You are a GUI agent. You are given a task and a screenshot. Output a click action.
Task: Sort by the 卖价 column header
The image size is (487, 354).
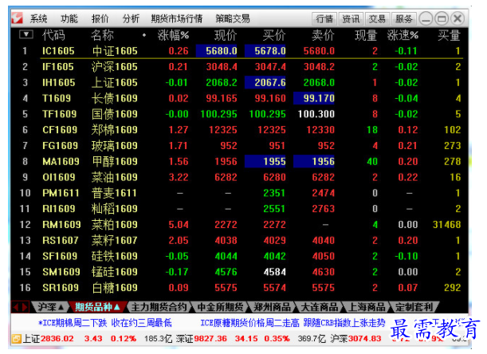pyautogui.click(x=323, y=35)
